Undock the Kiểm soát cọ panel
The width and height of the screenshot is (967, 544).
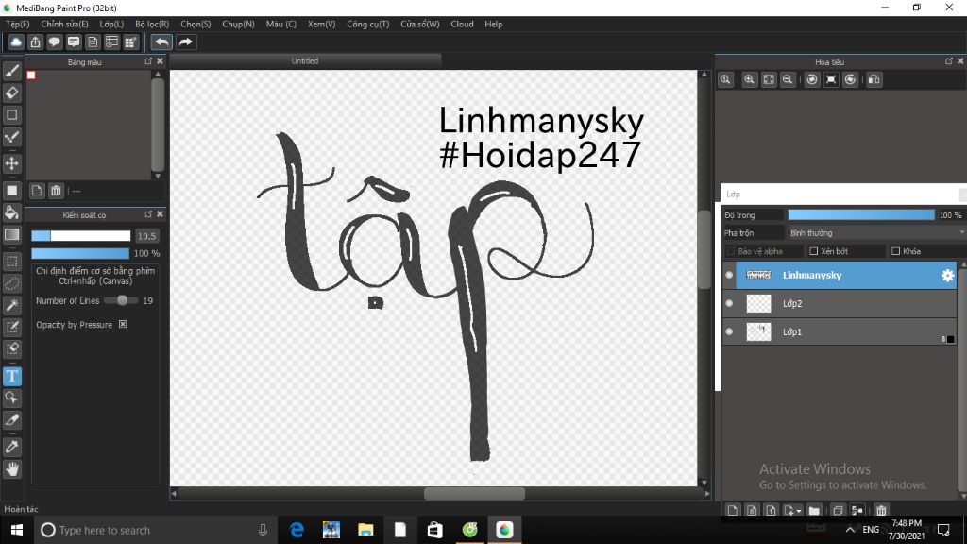pyautogui.click(x=148, y=214)
